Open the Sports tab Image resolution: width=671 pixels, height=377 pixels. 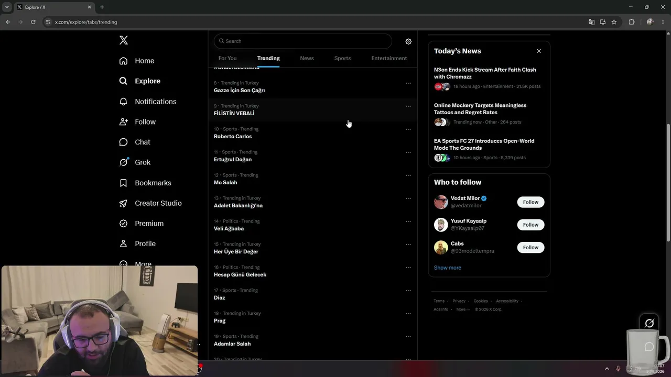[342, 58]
